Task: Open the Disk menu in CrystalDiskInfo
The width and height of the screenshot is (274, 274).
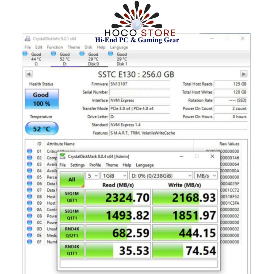Action: [x=88, y=47]
